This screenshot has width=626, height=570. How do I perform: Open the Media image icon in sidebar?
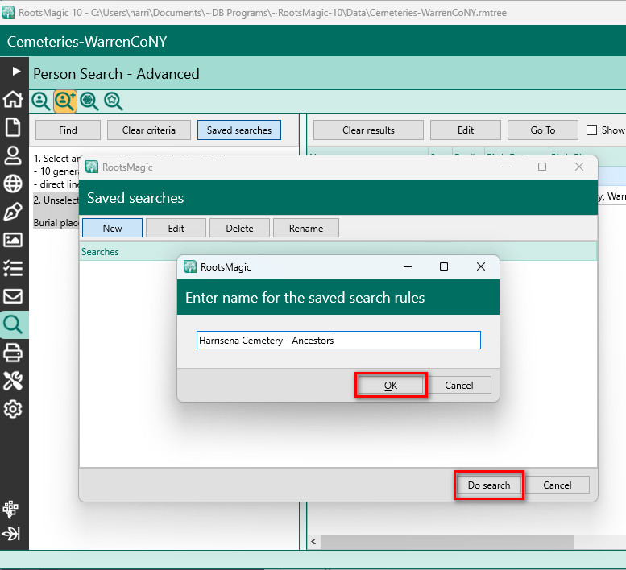coord(13,240)
